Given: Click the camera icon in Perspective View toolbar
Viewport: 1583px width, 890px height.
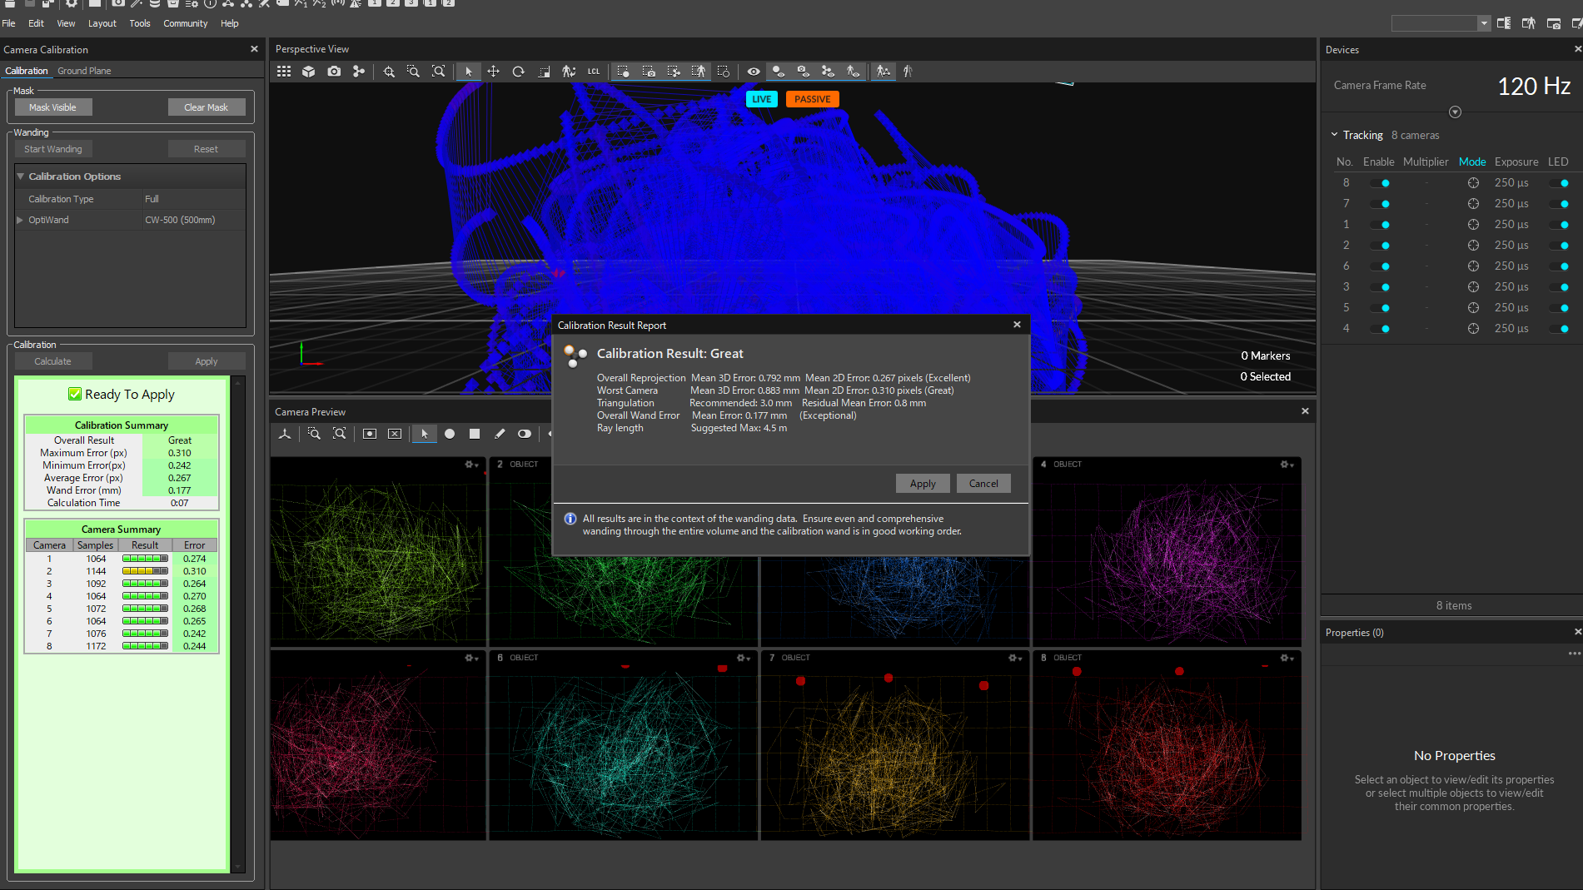Looking at the screenshot, I should (334, 72).
